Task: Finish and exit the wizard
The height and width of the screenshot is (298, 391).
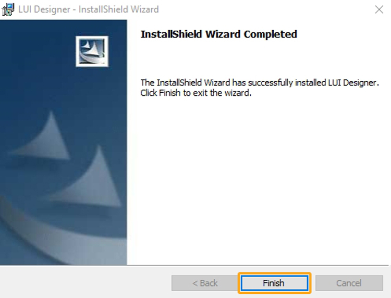Action: tap(274, 283)
